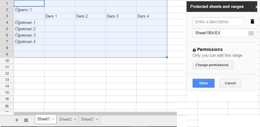The height and width of the screenshot is (127, 260).
Task: Expand the Sheet2 tab dropdown arrow
Action: [75, 119]
